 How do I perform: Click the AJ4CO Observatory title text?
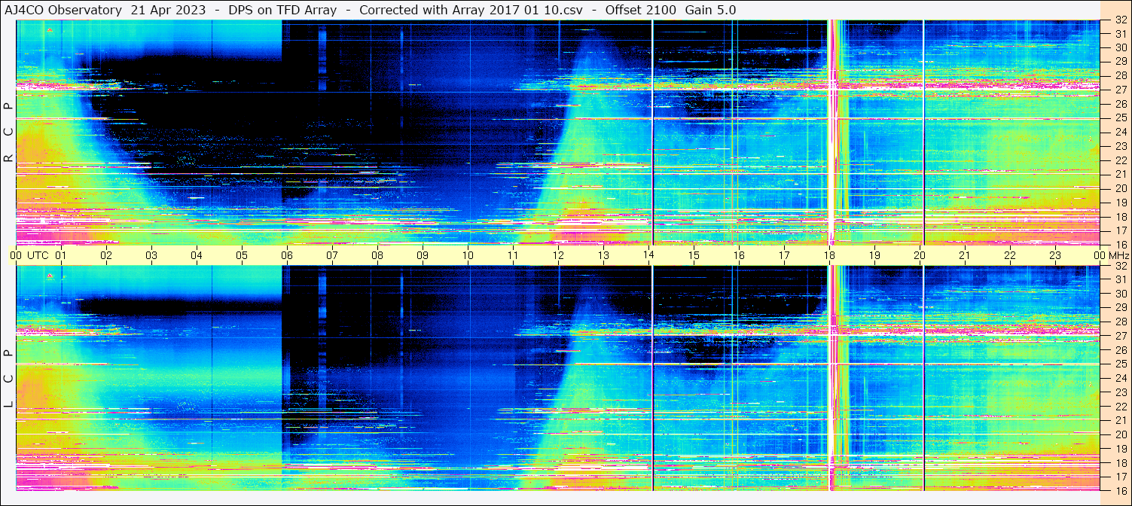(x=63, y=10)
